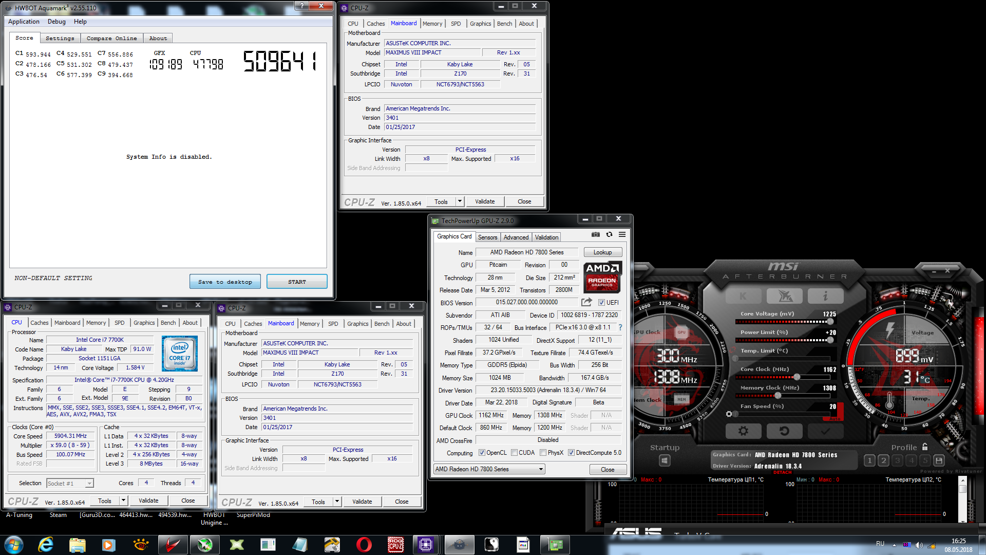Switch to Aquamark Settings tab
The image size is (986, 555).
pos(60,38)
